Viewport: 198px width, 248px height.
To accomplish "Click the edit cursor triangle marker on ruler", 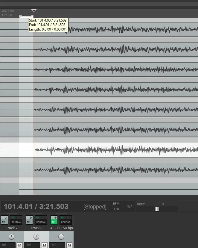I will (34, 11).
